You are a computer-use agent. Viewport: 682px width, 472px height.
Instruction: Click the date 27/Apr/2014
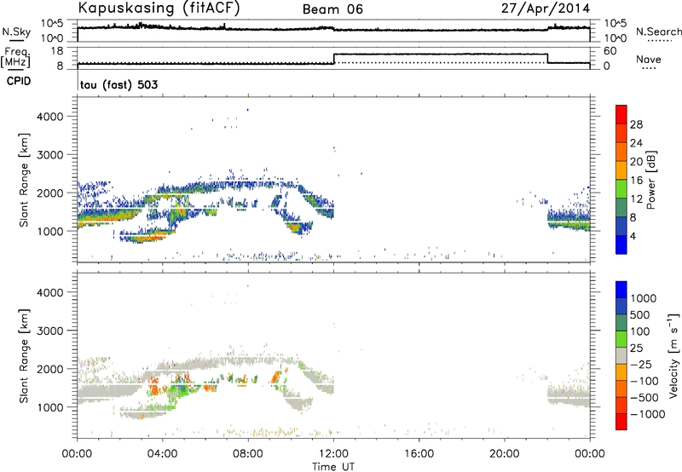point(546,9)
